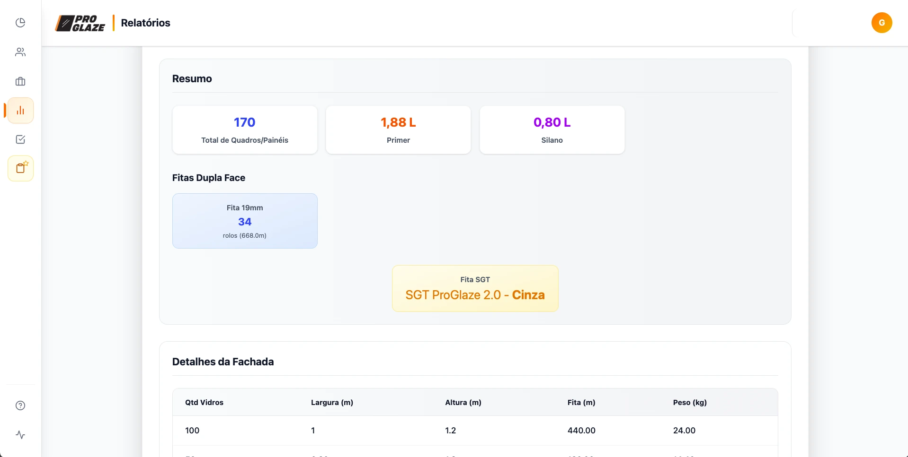Click the Qtd Vidros column header

coord(204,402)
